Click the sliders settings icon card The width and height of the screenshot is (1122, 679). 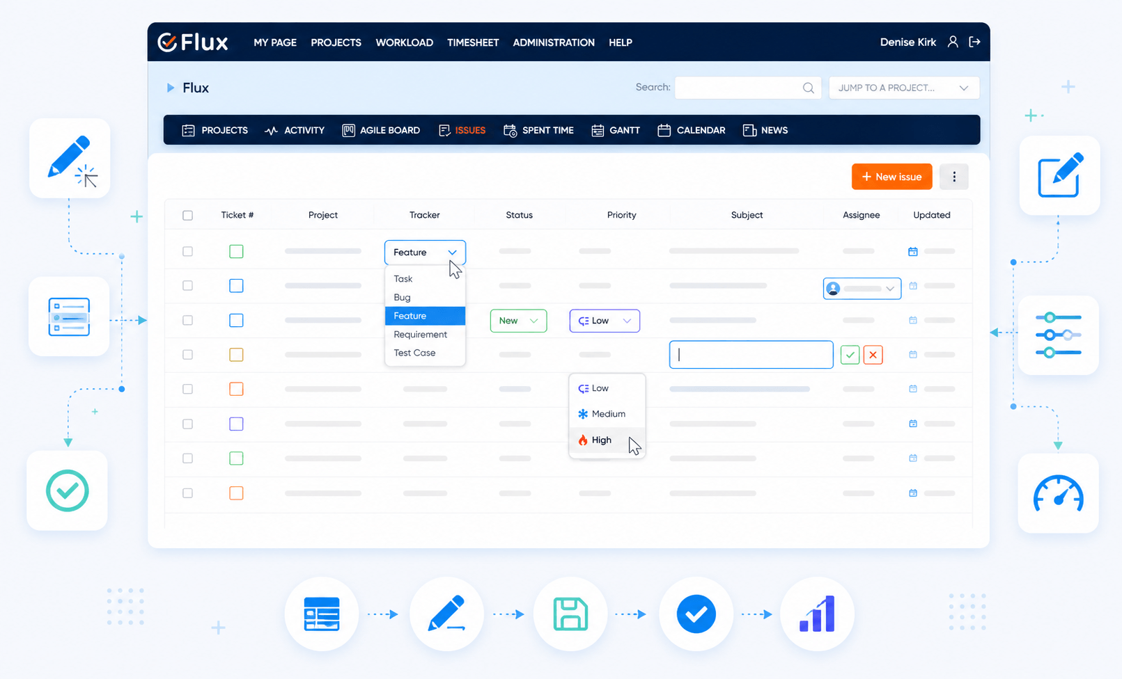1058,335
